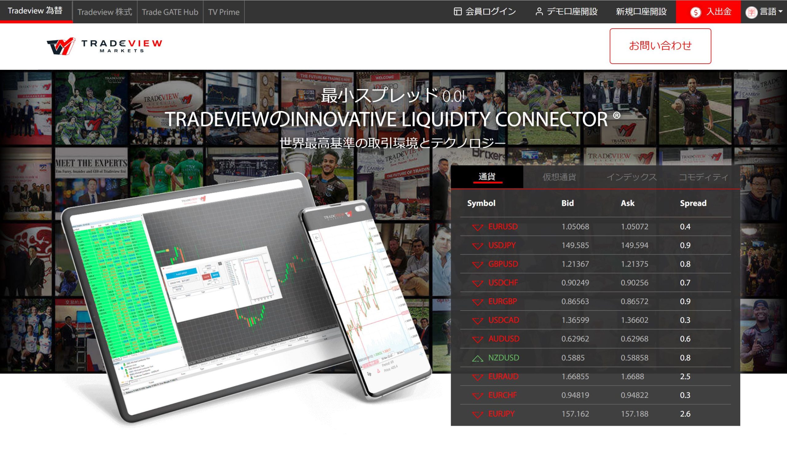Click the GBPUSD symbol link

pos(503,264)
